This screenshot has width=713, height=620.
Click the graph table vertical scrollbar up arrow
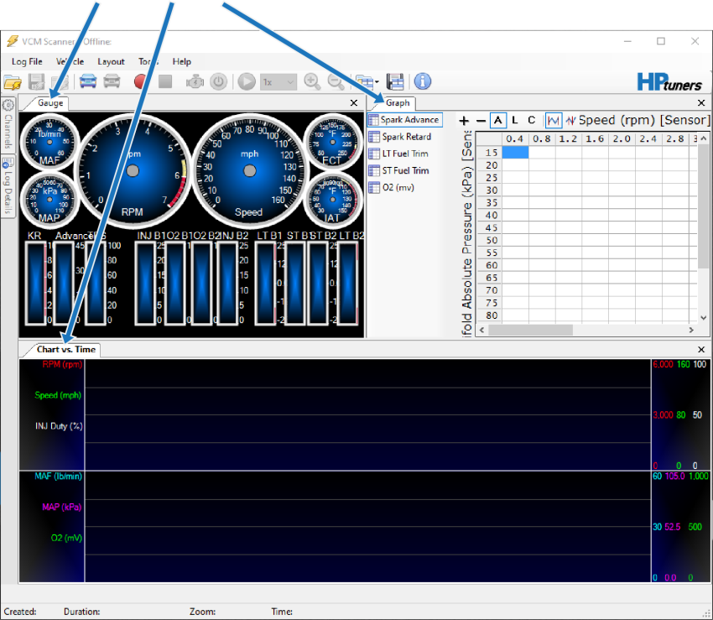click(x=704, y=138)
